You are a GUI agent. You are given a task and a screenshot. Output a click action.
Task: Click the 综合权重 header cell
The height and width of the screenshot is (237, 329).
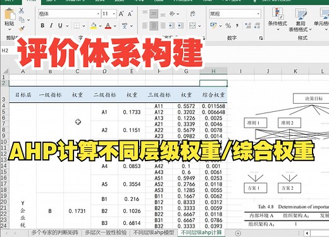click(213, 95)
